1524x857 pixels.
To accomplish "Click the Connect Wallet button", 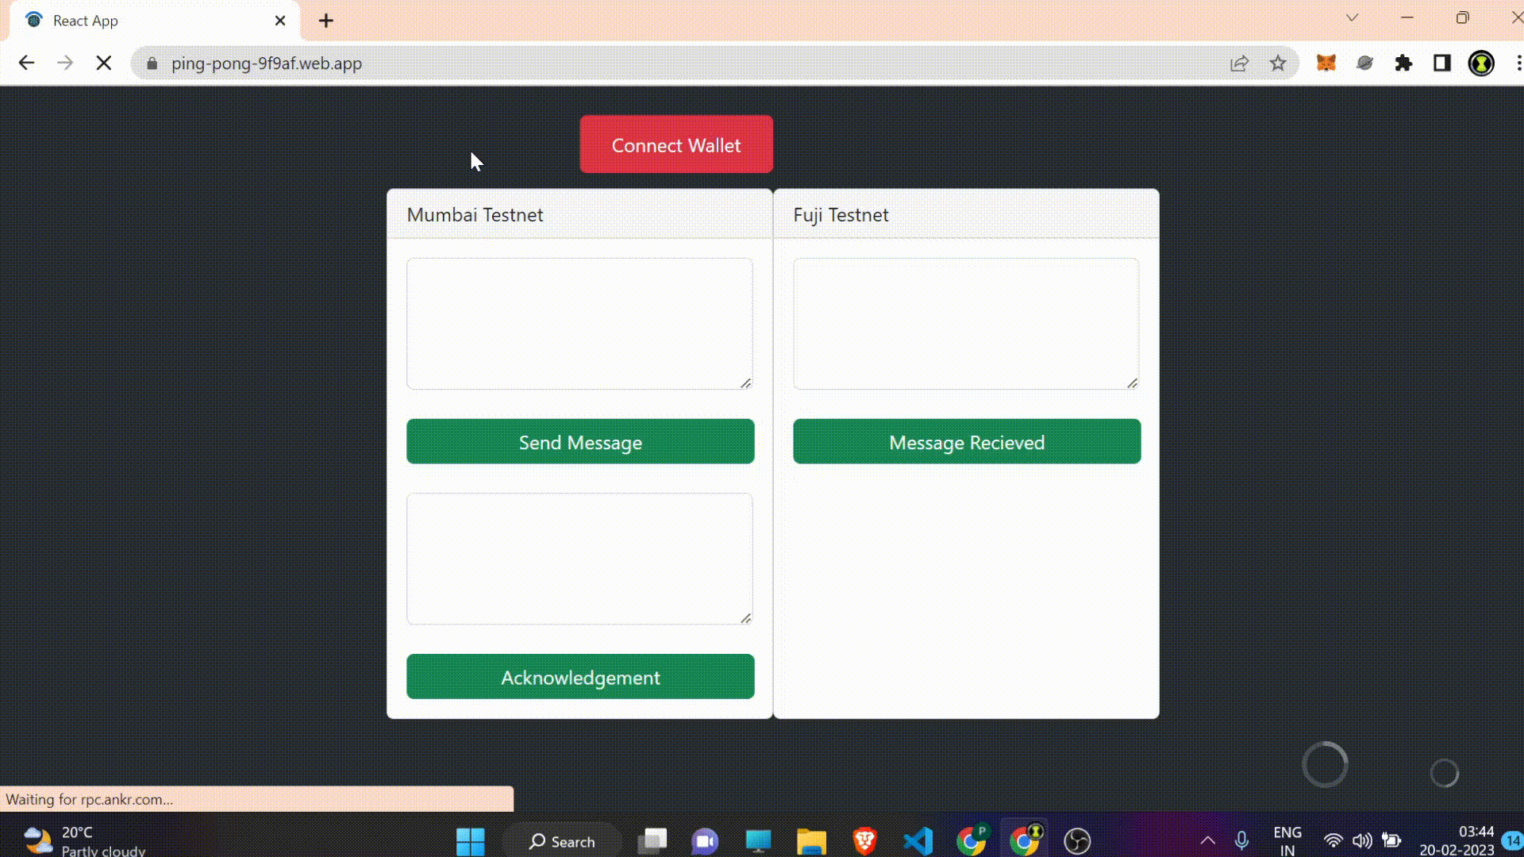I will tap(676, 144).
